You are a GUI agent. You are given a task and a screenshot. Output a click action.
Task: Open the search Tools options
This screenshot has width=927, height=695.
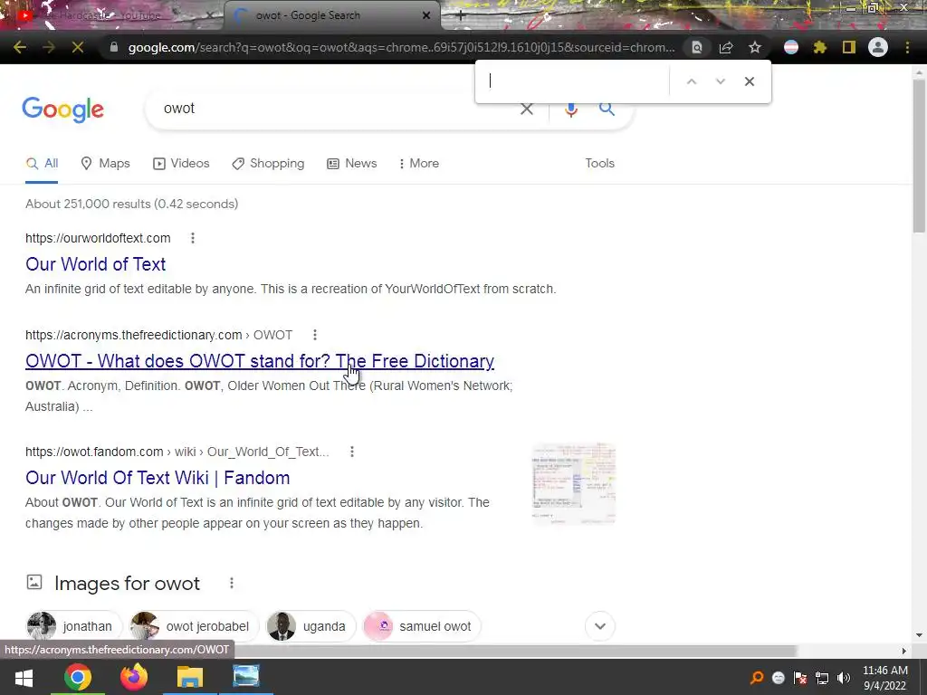pos(599,164)
